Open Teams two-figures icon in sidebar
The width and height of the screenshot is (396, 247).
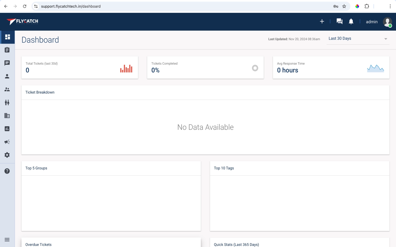(x=7, y=102)
